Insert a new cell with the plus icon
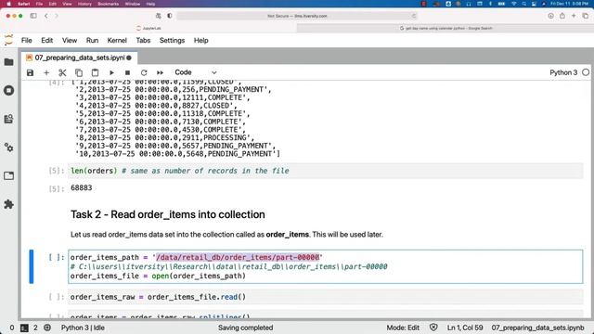The height and width of the screenshot is (334, 594). 46,72
